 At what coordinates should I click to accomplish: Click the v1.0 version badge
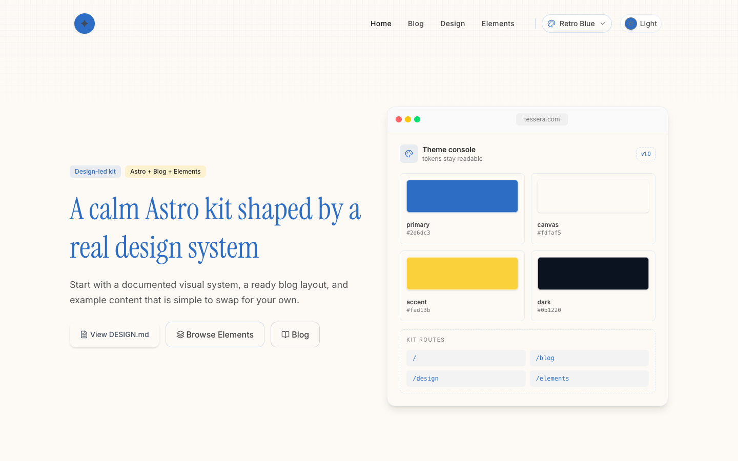pos(646,154)
